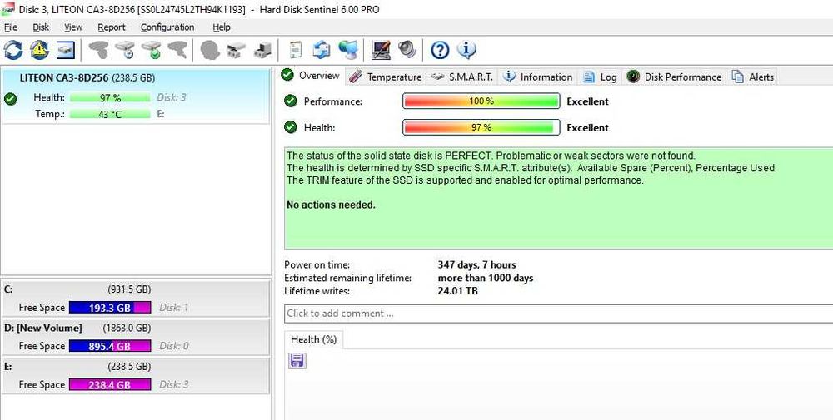Click the more than 1000 days value
The width and height of the screenshot is (833, 420).
[485, 278]
